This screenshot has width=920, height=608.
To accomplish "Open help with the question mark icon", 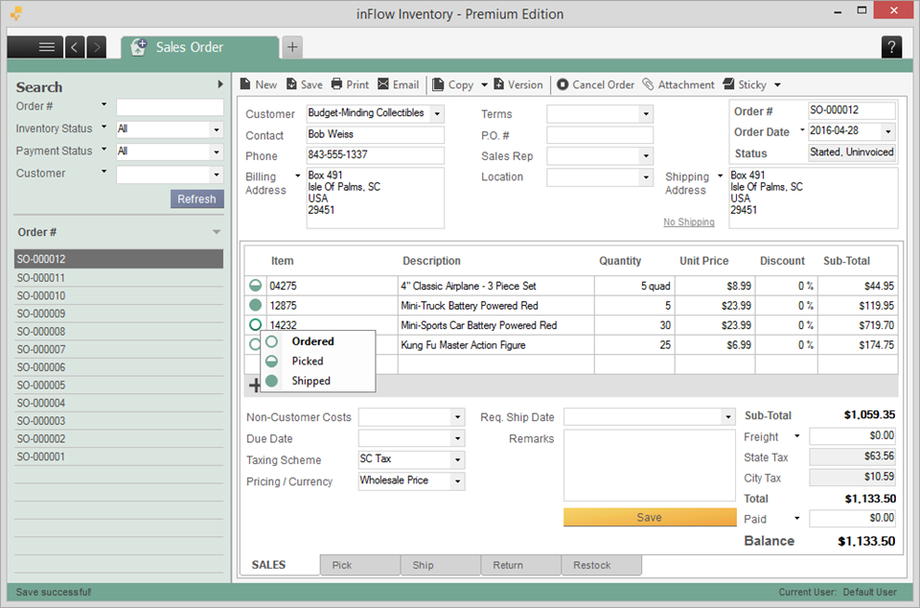I will (891, 47).
